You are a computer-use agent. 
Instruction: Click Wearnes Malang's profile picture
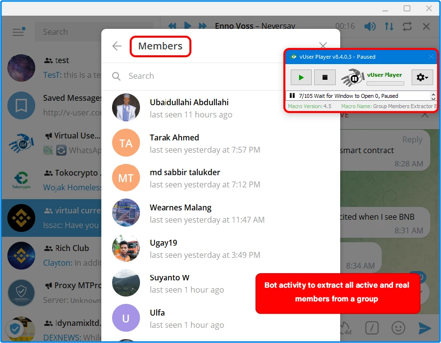[x=126, y=213]
